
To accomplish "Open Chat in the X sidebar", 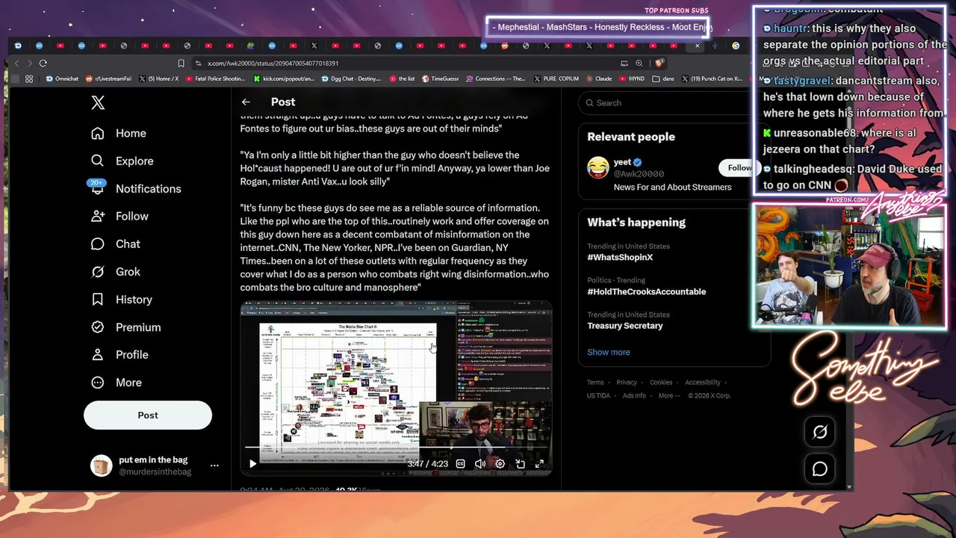I will tap(115, 244).
